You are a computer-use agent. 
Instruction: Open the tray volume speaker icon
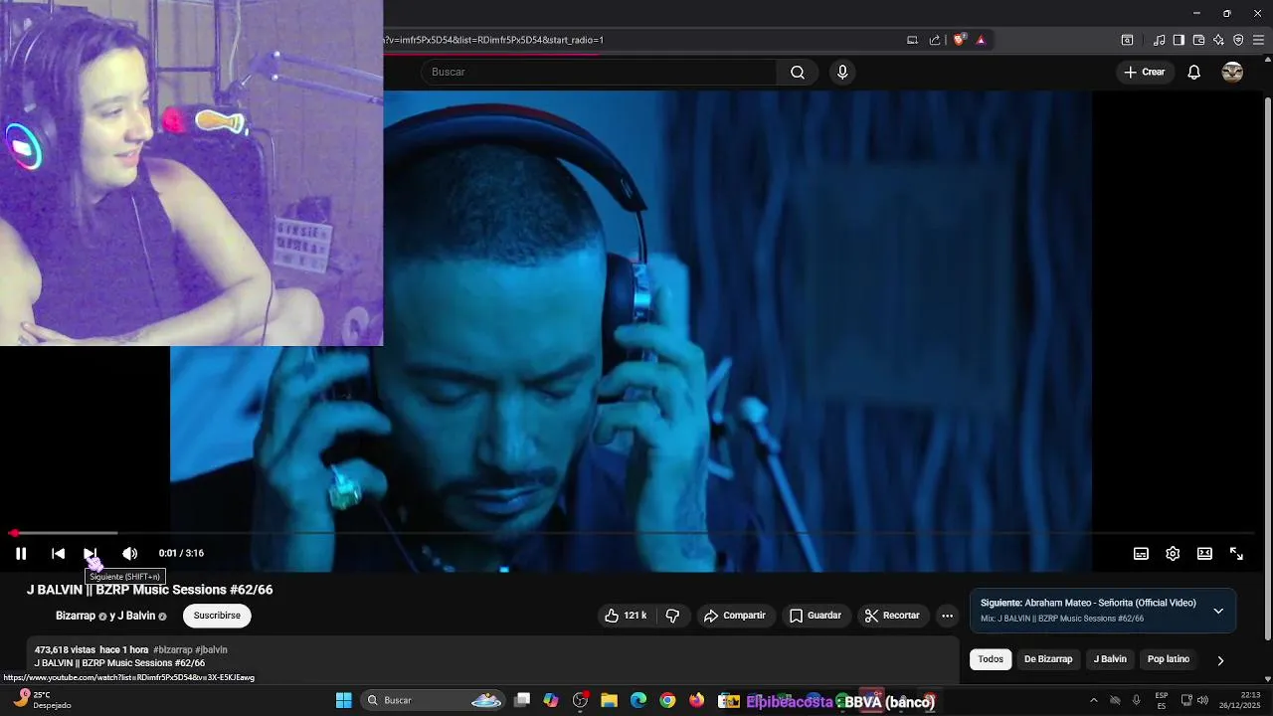click(x=1203, y=700)
